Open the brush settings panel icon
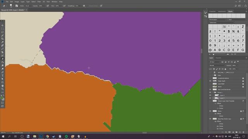 click(17, 6)
